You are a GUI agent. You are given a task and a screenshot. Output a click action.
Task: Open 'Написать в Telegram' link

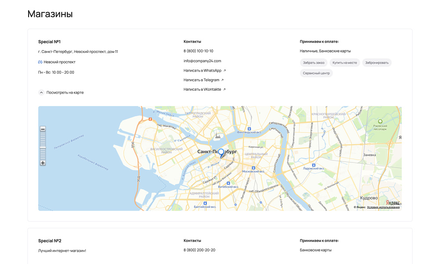pos(203,80)
